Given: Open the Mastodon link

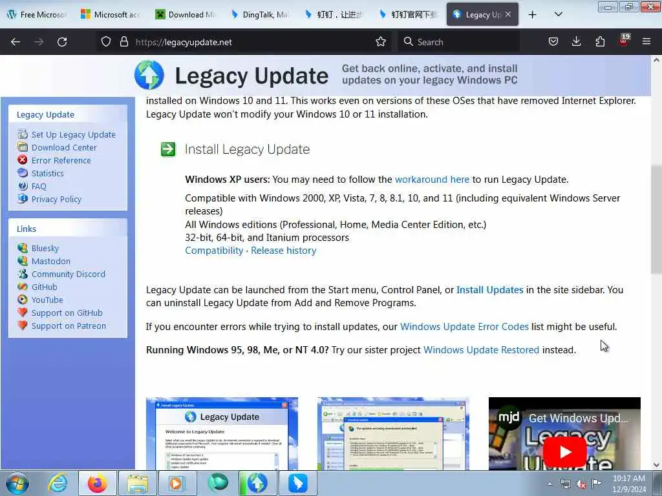Looking at the screenshot, I should point(50,261).
